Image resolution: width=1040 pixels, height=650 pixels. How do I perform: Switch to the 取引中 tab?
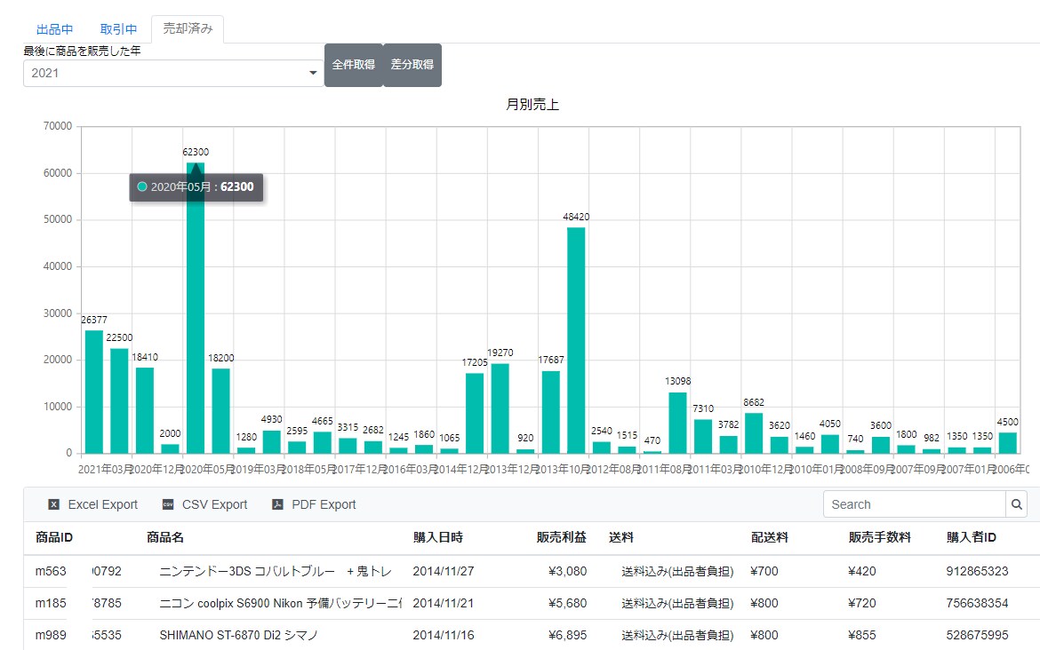118,29
